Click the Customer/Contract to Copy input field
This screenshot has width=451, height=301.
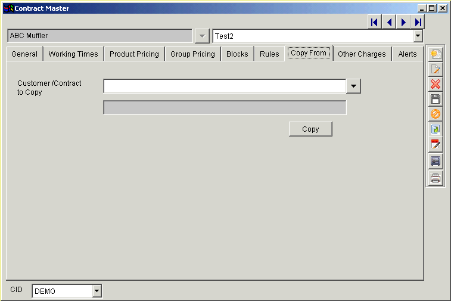click(225, 86)
